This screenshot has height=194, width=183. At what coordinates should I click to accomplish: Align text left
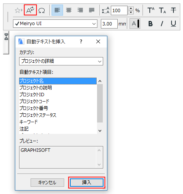click(x=57, y=10)
